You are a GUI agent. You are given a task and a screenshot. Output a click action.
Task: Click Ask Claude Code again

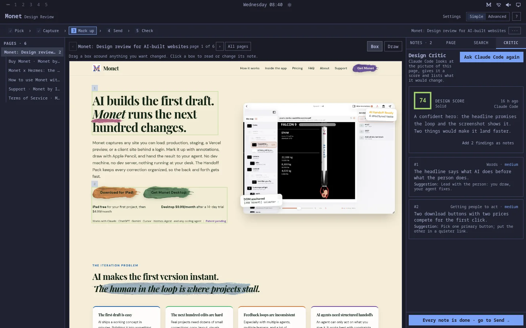click(492, 57)
